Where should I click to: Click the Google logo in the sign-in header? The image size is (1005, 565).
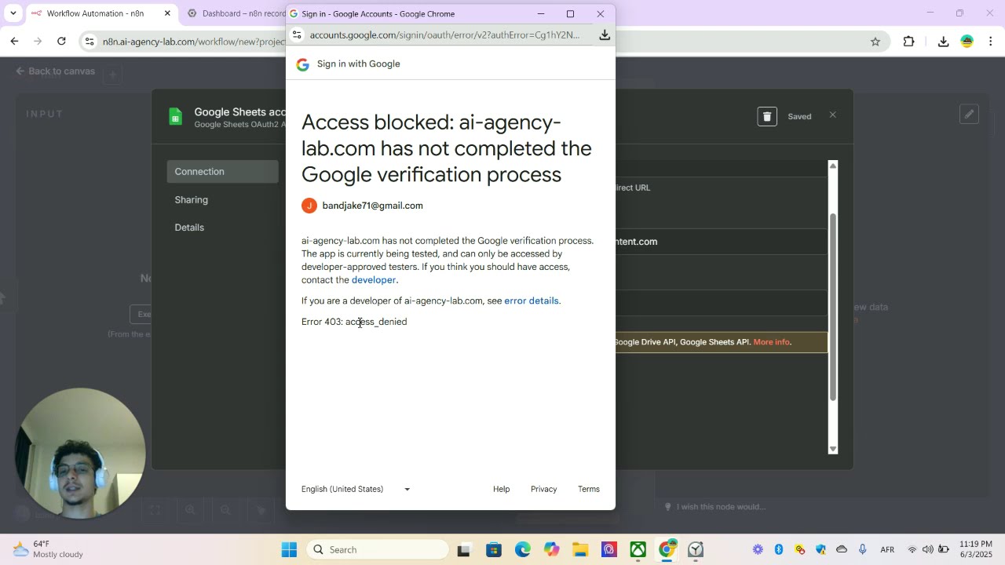303,64
